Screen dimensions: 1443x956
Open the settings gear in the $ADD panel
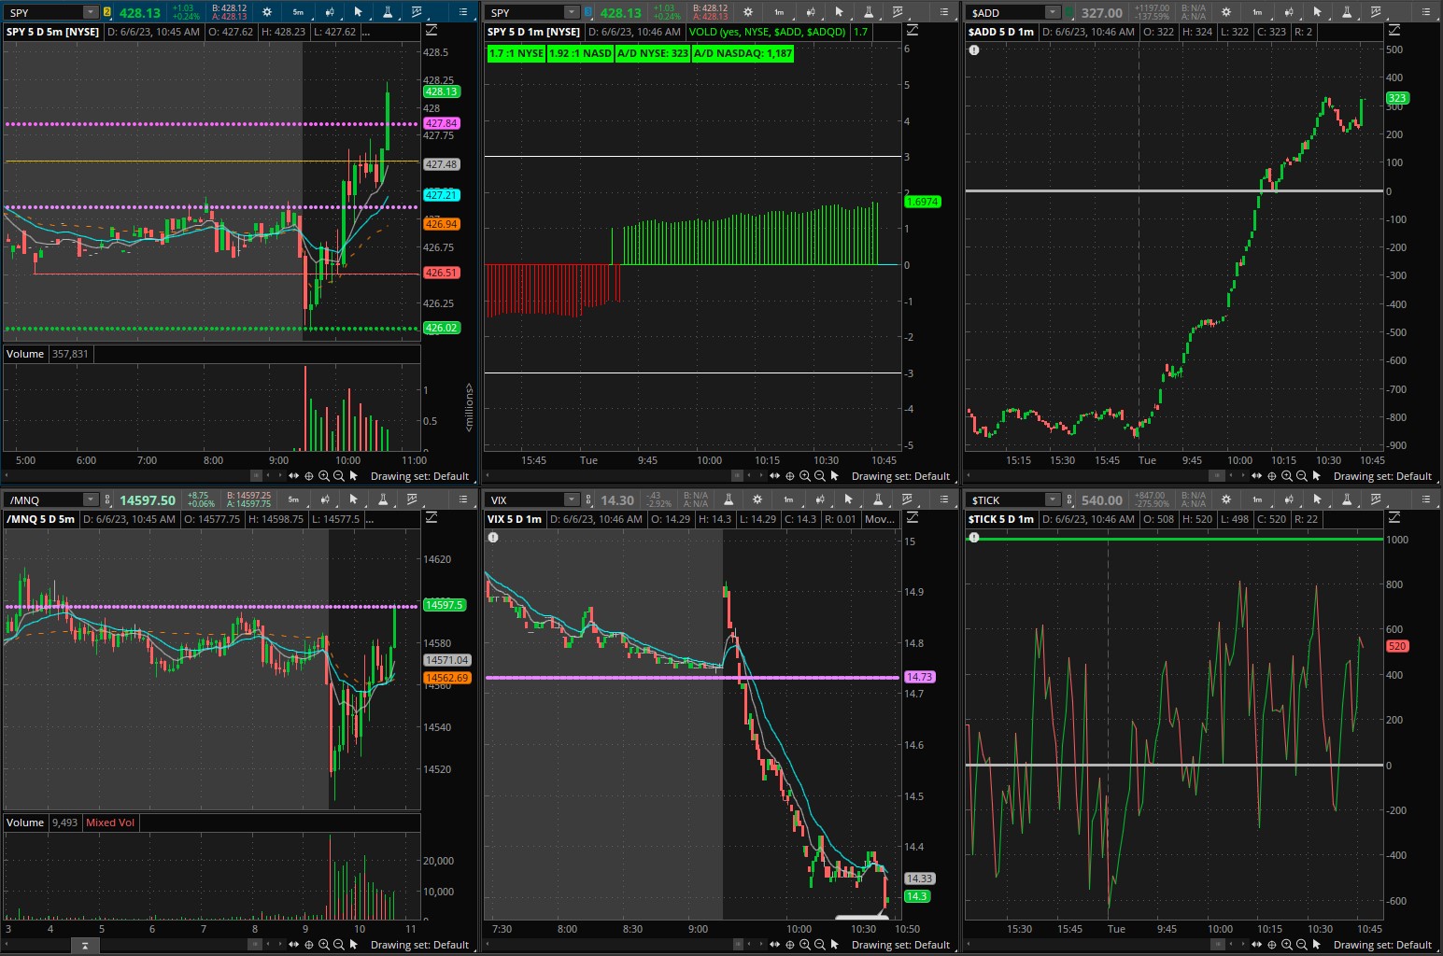[1226, 12]
